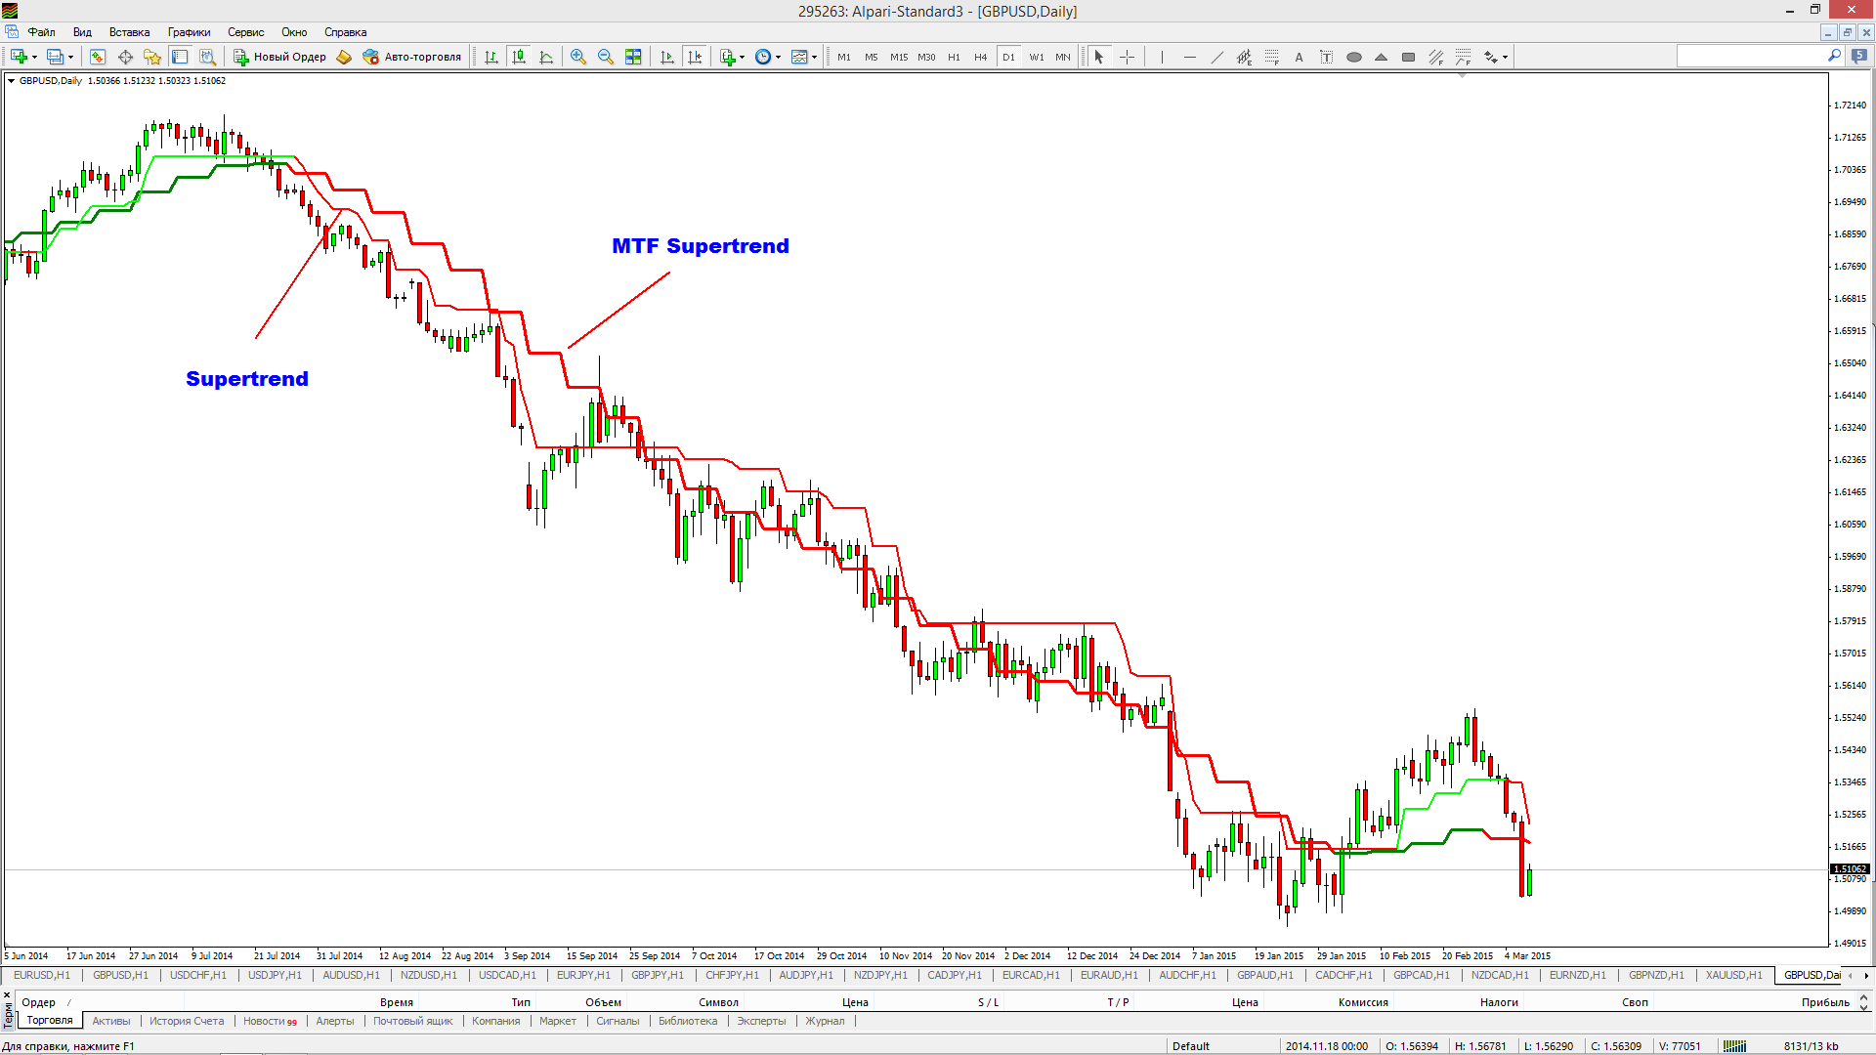Expand the GBPUSD,Daily chart title triangle
Image resolution: width=1876 pixels, height=1055 pixels.
pos(12,81)
